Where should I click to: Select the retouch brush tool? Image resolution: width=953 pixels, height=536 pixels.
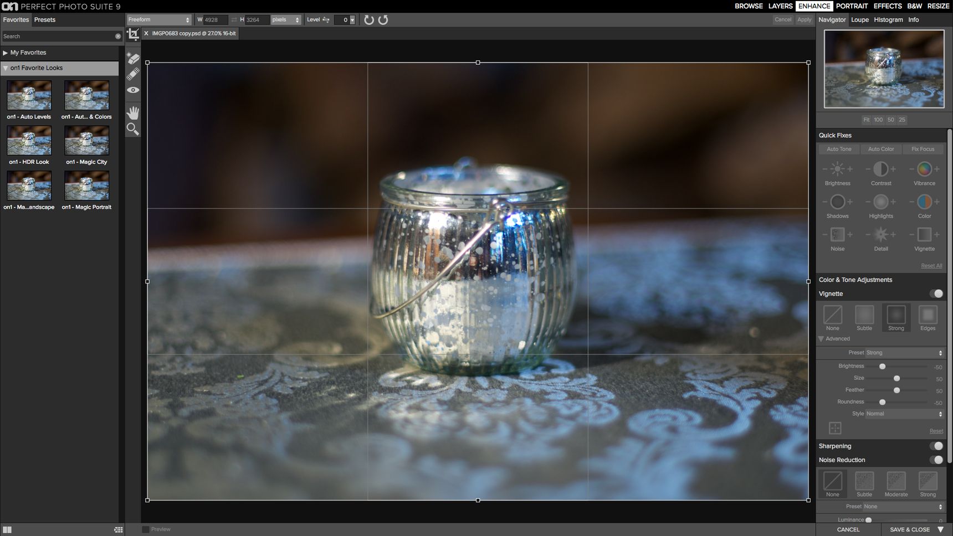[133, 74]
